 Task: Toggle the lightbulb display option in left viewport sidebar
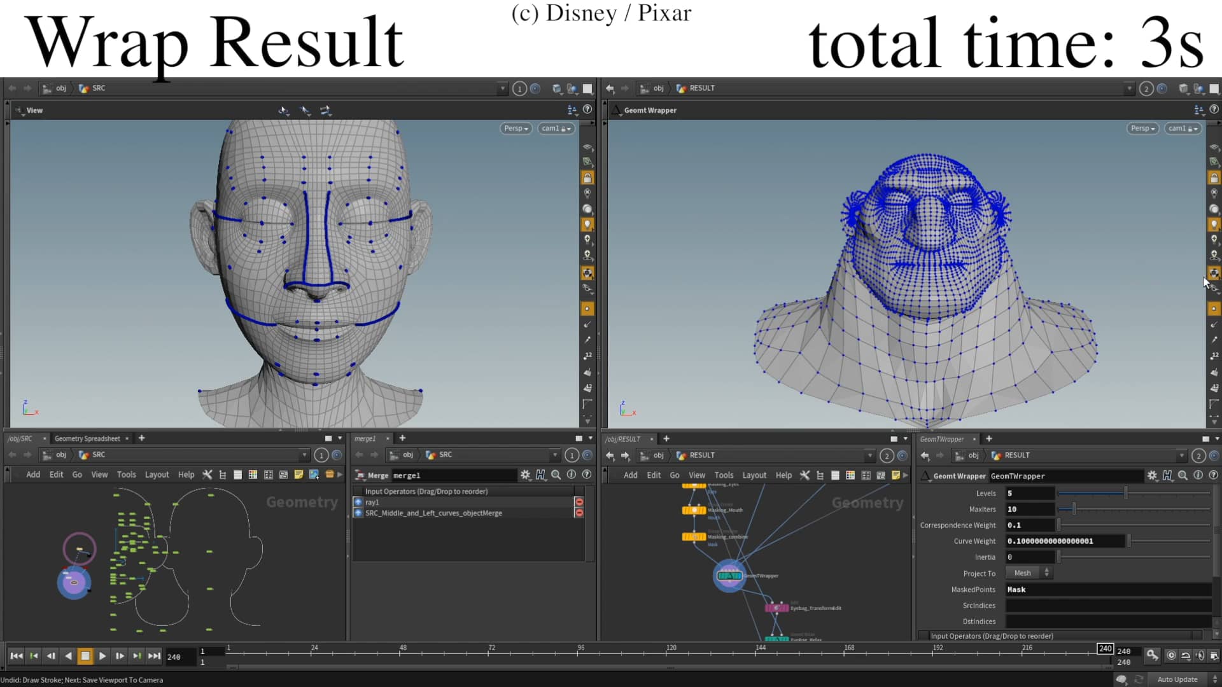coord(587,225)
